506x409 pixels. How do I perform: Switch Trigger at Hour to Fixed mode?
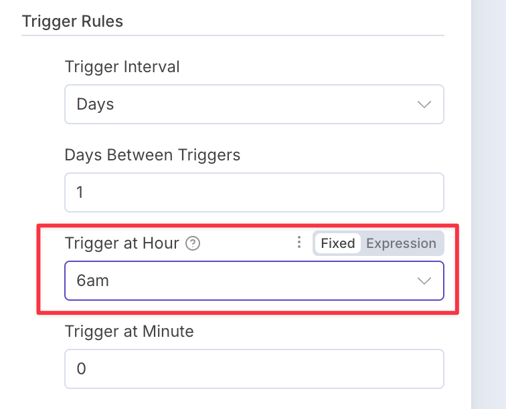[337, 243]
